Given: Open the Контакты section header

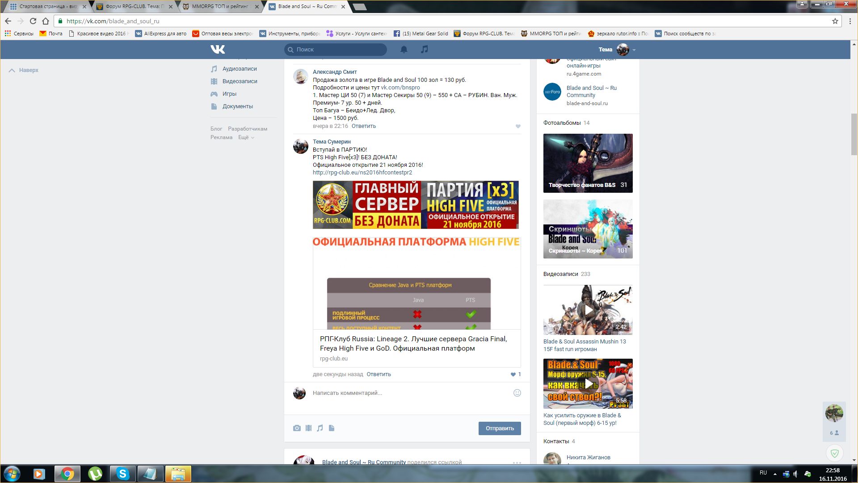Looking at the screenshot, I should [556, 441].
